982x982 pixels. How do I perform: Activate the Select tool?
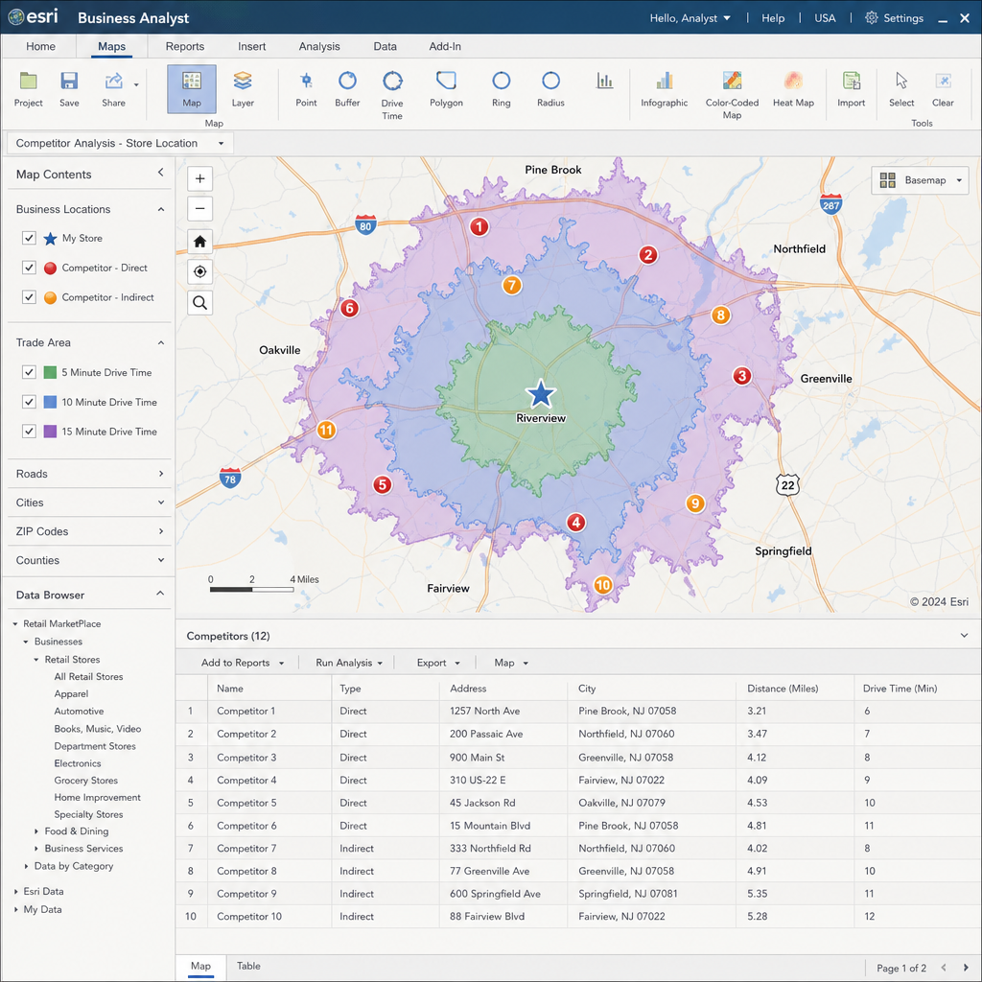coord(901,89)
